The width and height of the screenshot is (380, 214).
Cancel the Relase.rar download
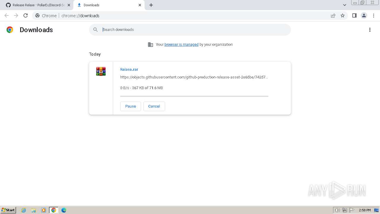(154, 106)
